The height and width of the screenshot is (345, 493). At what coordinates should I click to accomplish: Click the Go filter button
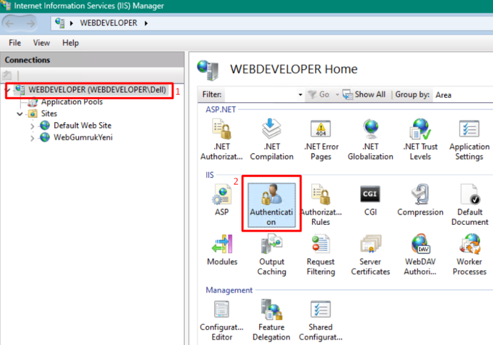[x=318, y=95]
